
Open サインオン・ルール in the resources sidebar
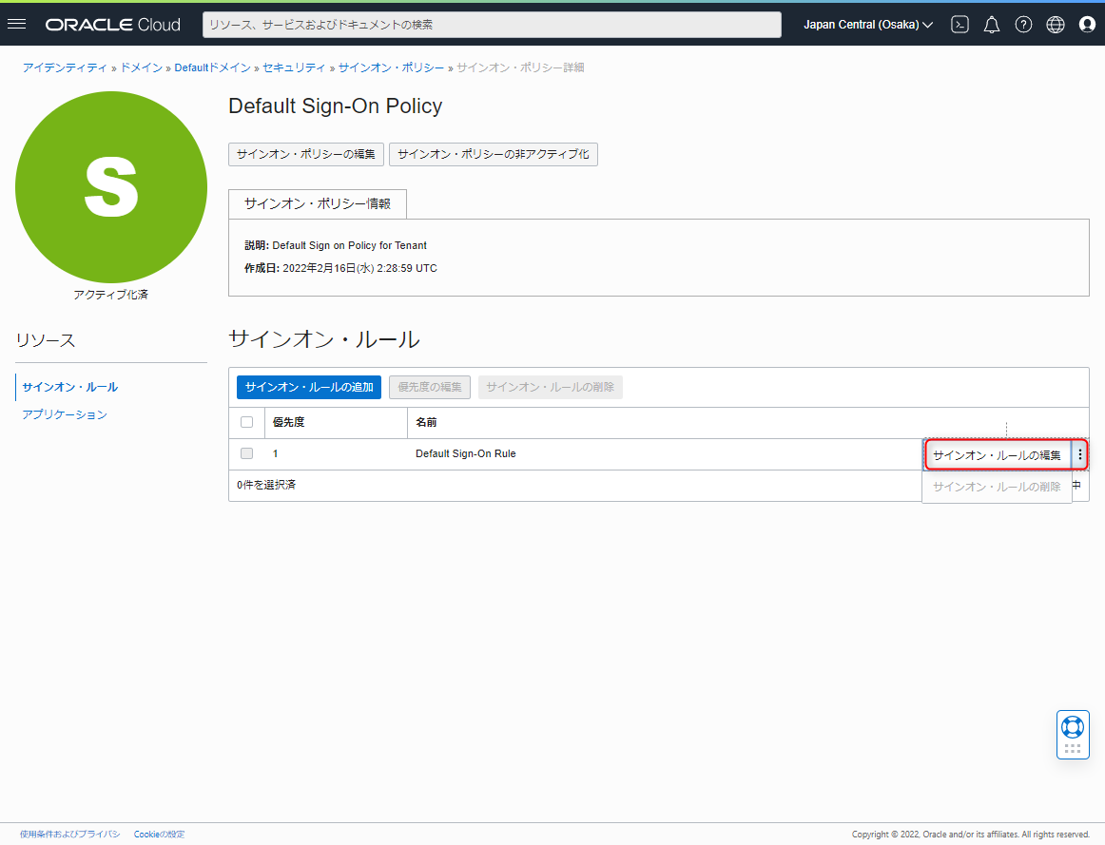coord(69,387)
